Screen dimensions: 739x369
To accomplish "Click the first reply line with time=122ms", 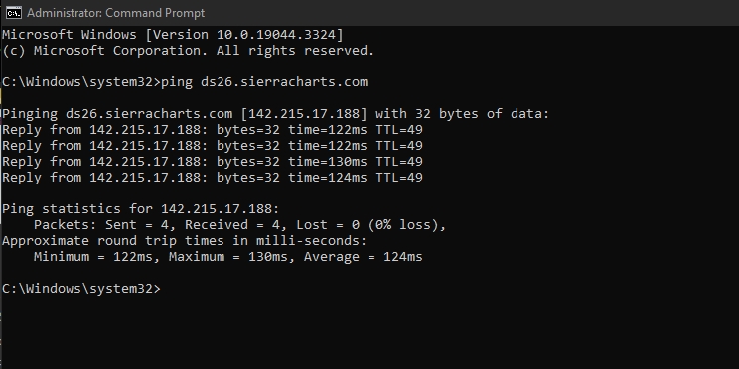I will click(213, 130).
